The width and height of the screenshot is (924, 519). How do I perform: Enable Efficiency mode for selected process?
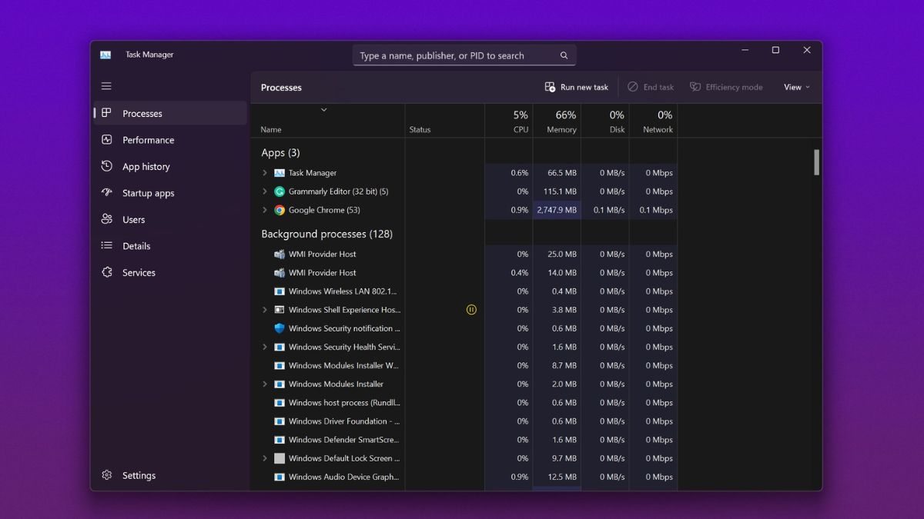pyautogui.click(x=725, y=86)
